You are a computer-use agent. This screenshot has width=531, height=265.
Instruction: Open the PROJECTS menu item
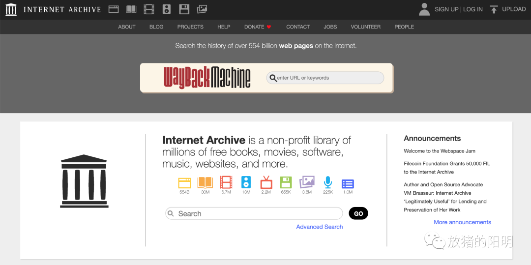pyautogui.click(x=190, y=27)
